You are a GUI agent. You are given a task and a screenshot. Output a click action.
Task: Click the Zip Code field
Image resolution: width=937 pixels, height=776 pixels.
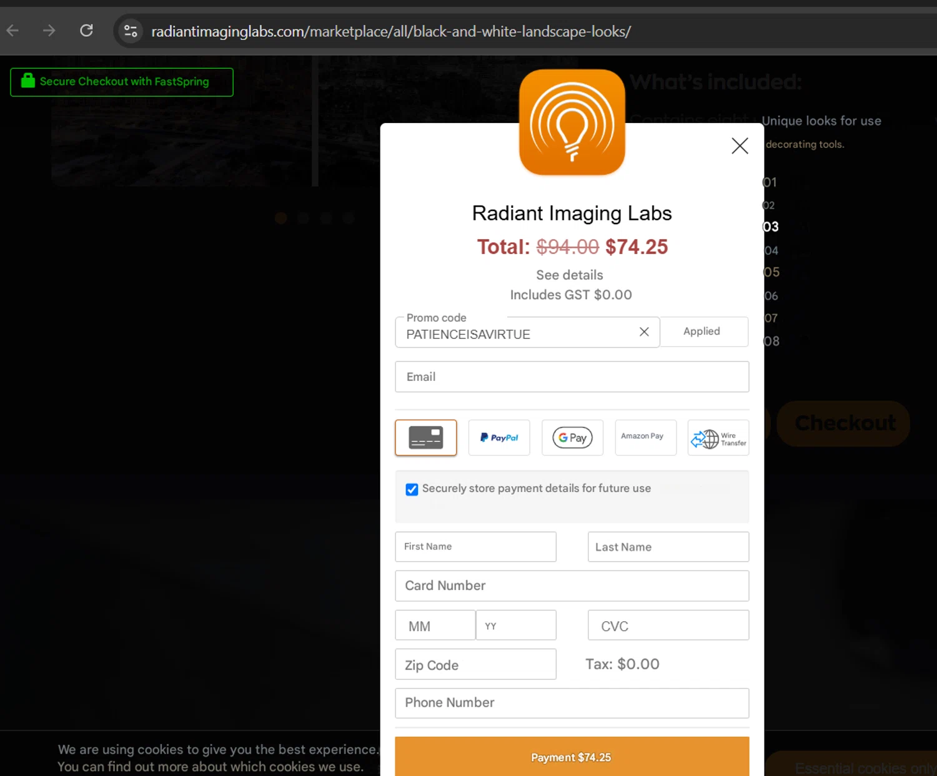pos(476,664)
